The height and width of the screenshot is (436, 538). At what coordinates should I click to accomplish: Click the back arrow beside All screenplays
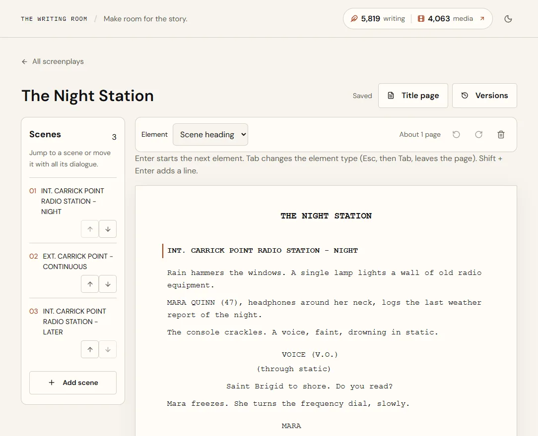click(x=24, y=61)
